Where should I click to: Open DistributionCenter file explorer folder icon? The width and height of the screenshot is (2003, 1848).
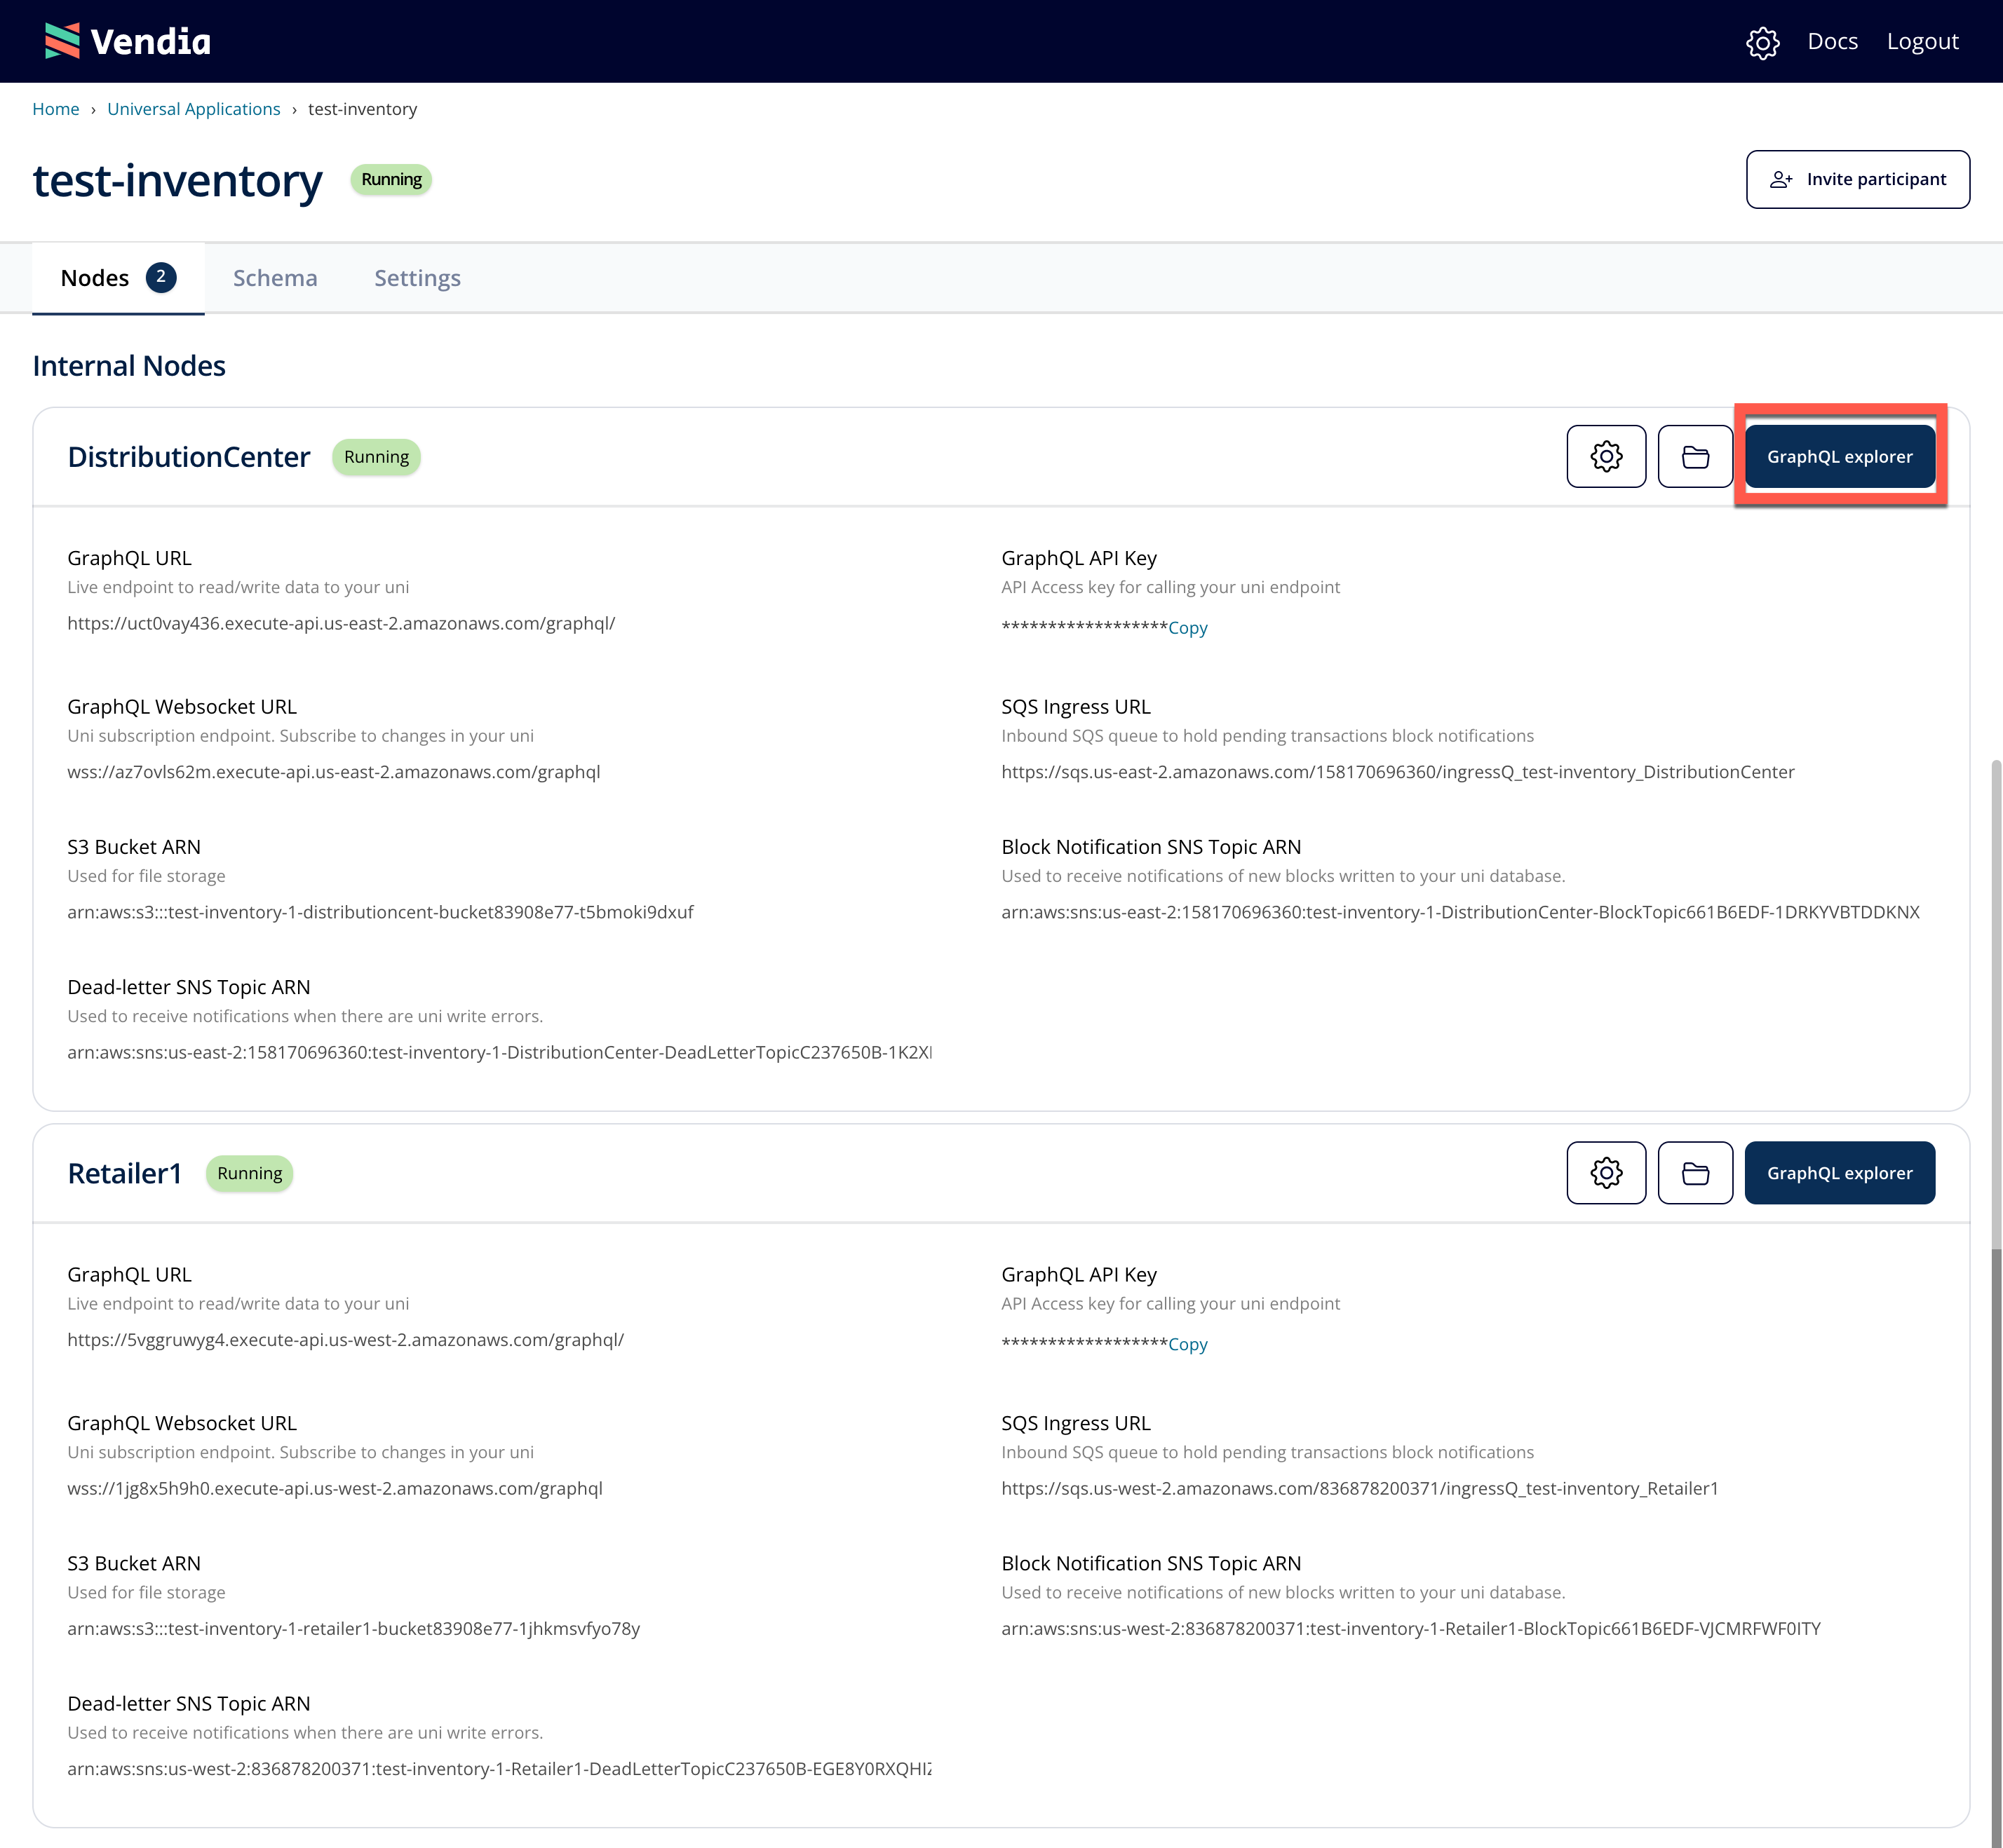1695,457
